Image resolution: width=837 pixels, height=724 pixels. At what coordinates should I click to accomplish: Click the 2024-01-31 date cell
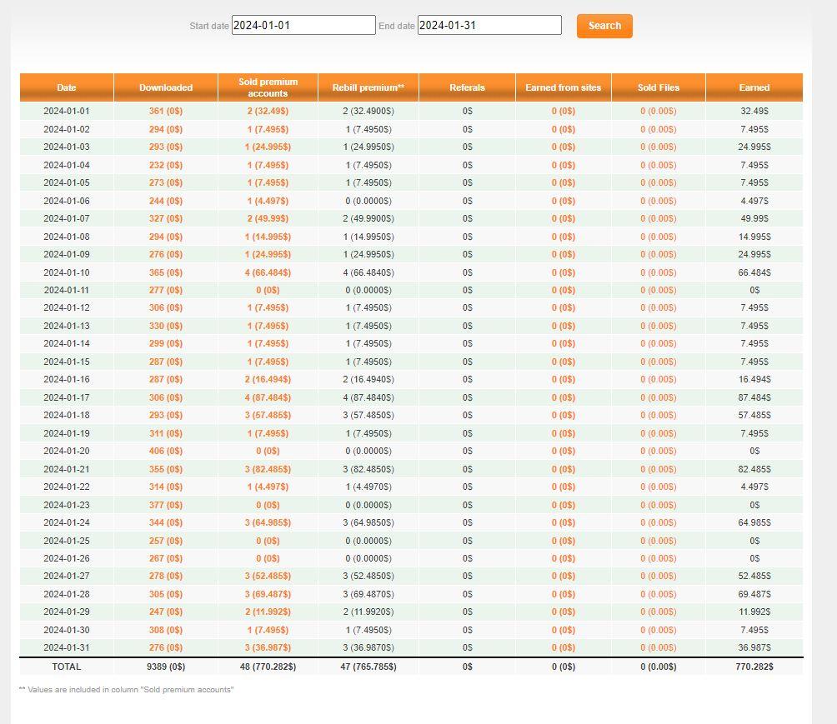pyautogui.click(x=67, y=647)
